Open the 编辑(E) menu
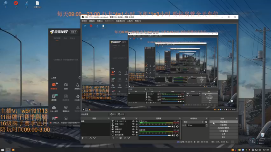The image size is (271, 152). coord(92,21)
